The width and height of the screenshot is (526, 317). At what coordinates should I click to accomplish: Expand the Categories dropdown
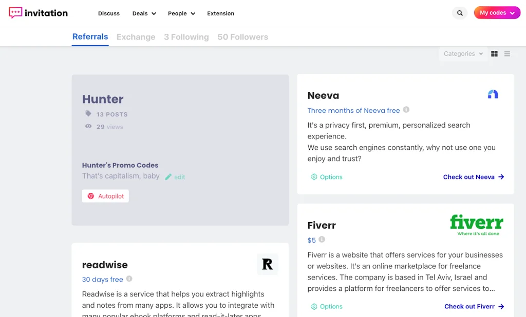(463, 54)
